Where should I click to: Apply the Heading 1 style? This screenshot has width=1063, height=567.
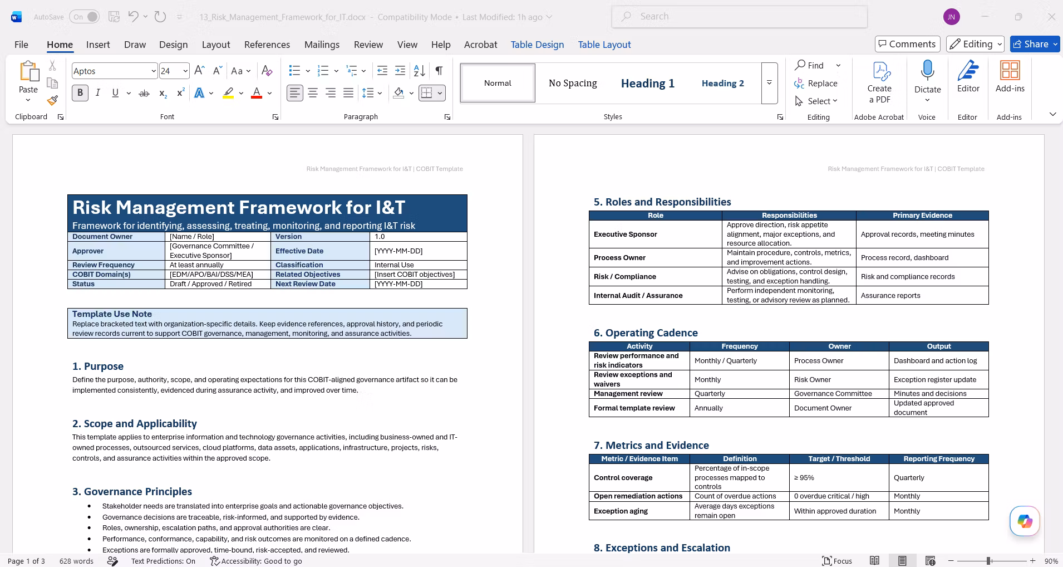point(648,83)
